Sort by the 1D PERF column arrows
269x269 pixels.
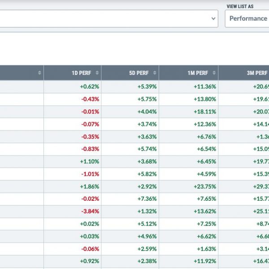97,73
